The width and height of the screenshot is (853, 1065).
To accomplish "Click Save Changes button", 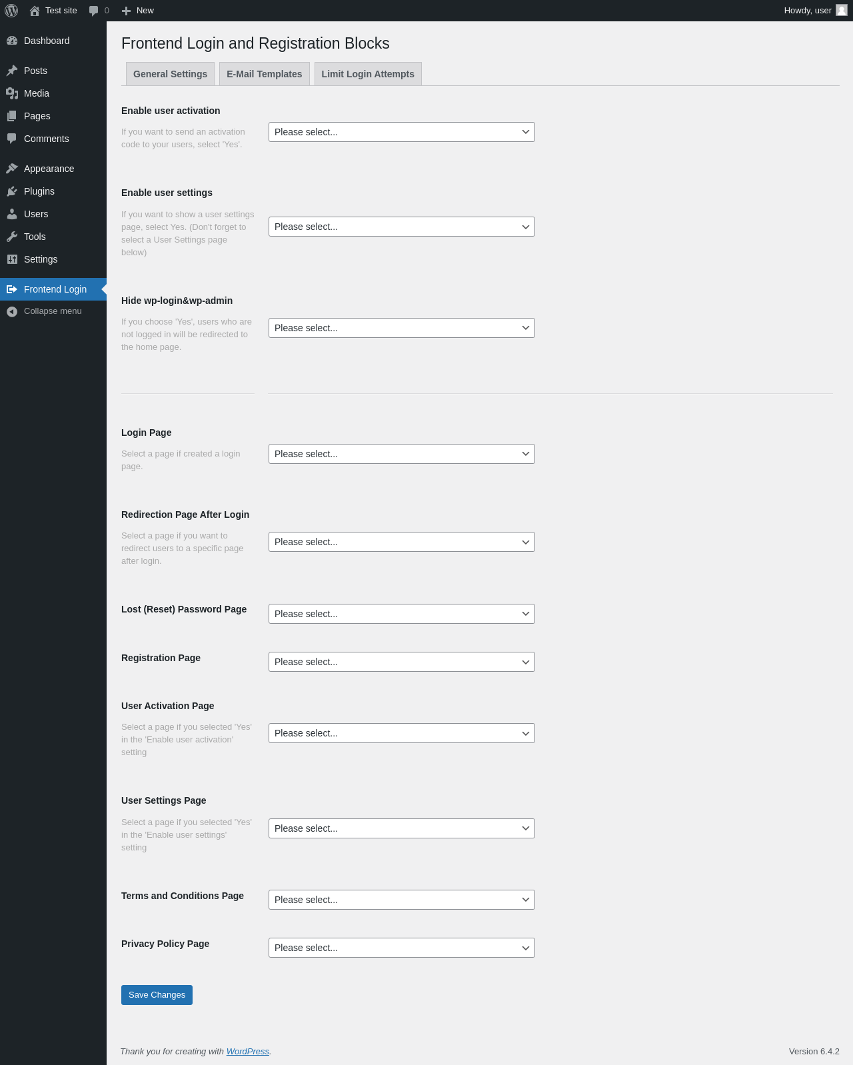I will (x=157, y=995).
